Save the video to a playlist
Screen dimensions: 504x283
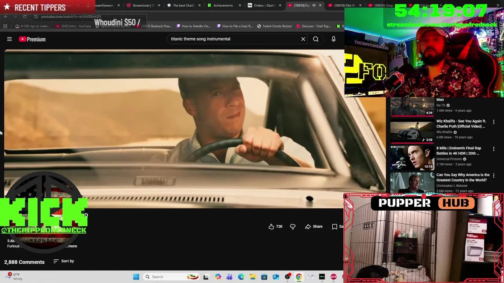coord(337,226)
